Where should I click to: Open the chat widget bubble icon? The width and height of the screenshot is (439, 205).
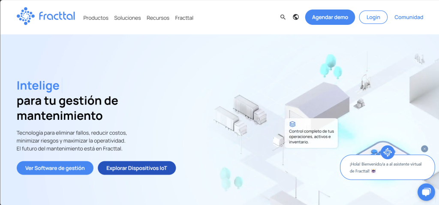point(426,192)
